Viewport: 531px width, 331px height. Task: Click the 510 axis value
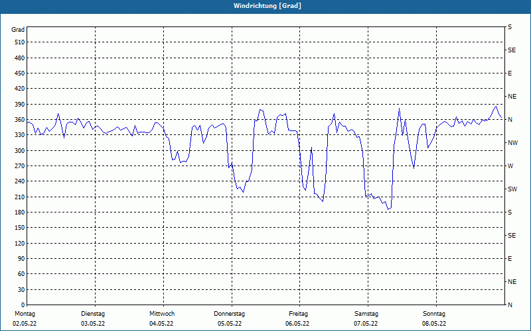tap(20, 42)
